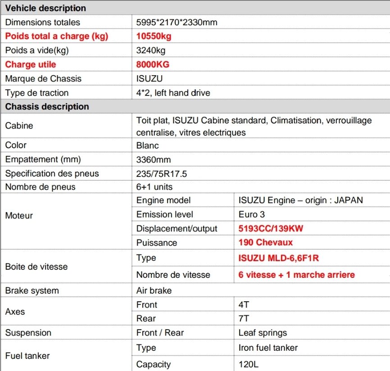Viewport: 390px width, 371px height.
Task: Select the front axle value '4T'
Action: [244, 305]
